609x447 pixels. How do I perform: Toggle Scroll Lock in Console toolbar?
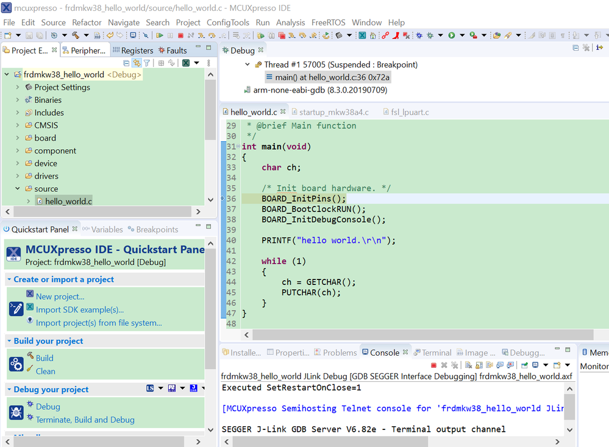tap(479, 365)
